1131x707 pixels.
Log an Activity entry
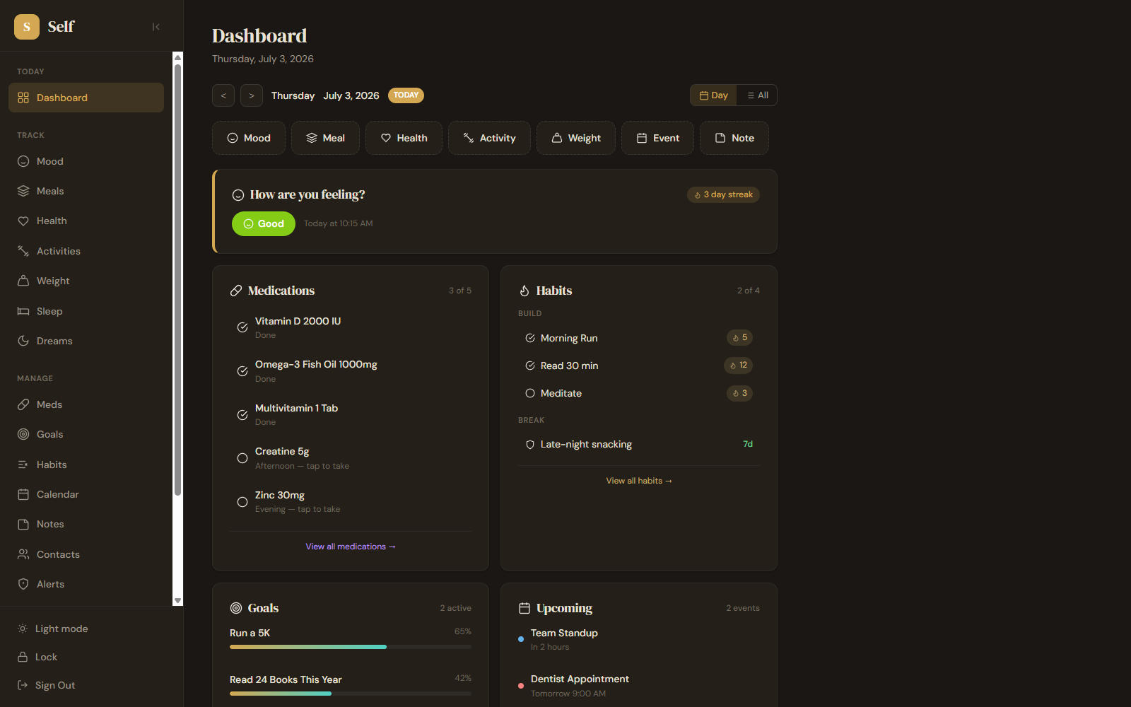[489, 138]
